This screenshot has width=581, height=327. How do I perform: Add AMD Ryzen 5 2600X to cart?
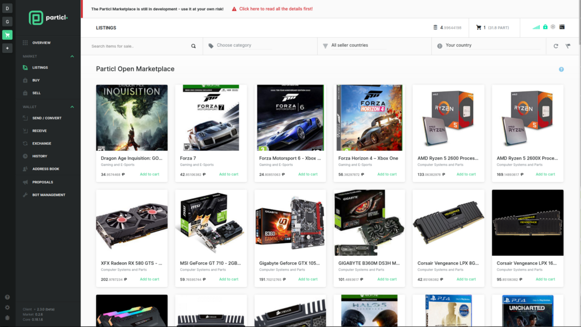(x=545, y=174)
